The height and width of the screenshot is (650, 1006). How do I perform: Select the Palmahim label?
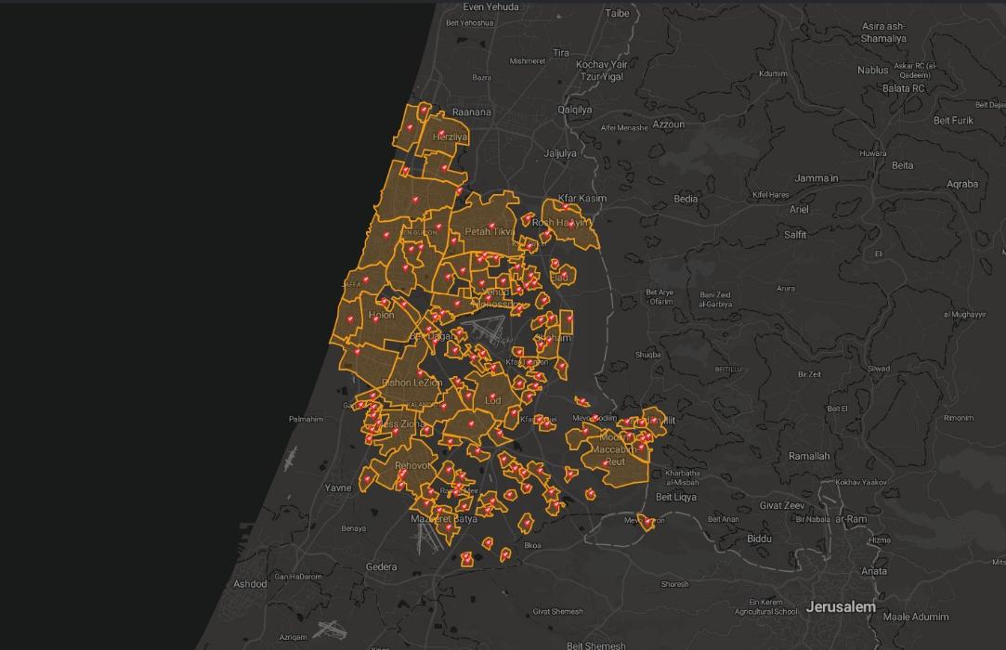(306, 419)
